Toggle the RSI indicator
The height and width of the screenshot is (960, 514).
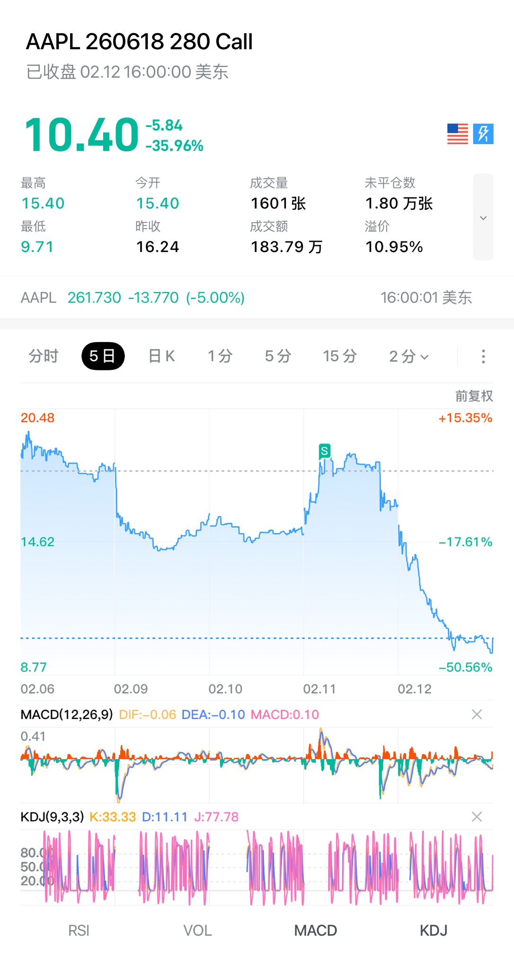pyautogui.click(x=79, y=931)
